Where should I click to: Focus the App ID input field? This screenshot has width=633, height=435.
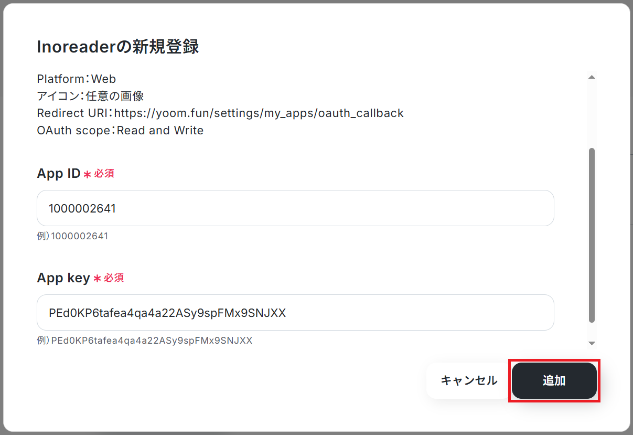click(x=295, y=208)
